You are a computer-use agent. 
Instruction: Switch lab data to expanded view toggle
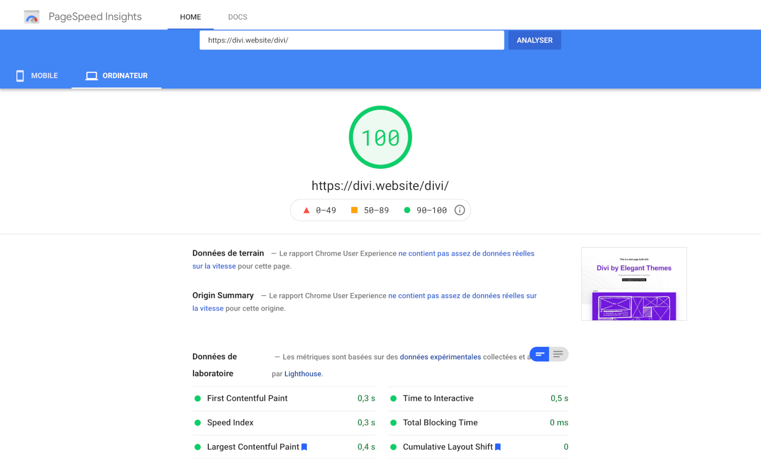(x=559, y=354)
